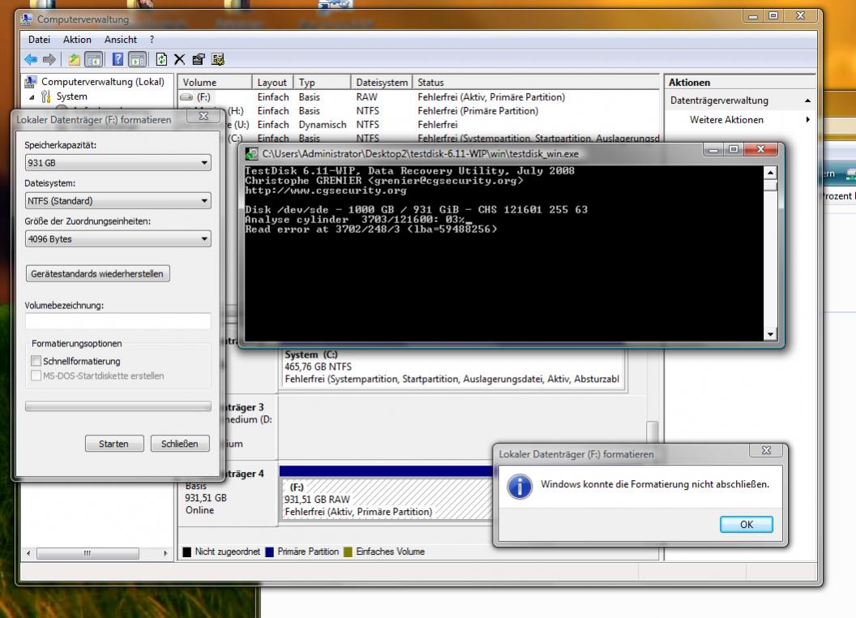
Task: Open the Dateisystem NTFS (Standard) dropdown
Action: tap(118, 201)
